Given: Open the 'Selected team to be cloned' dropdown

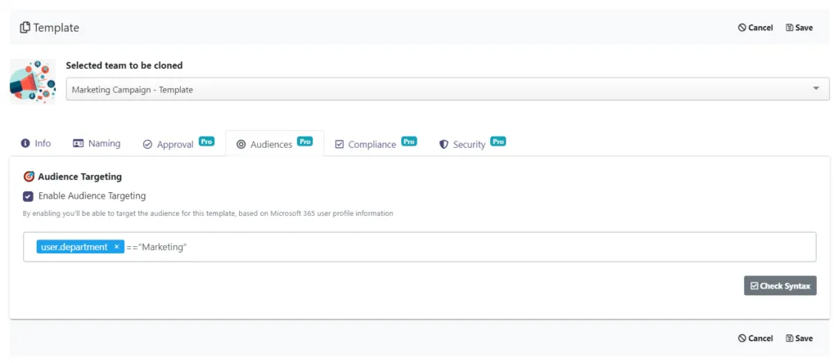Looking at the screenshot, I should pyautogui.click(x=448, y=89).
